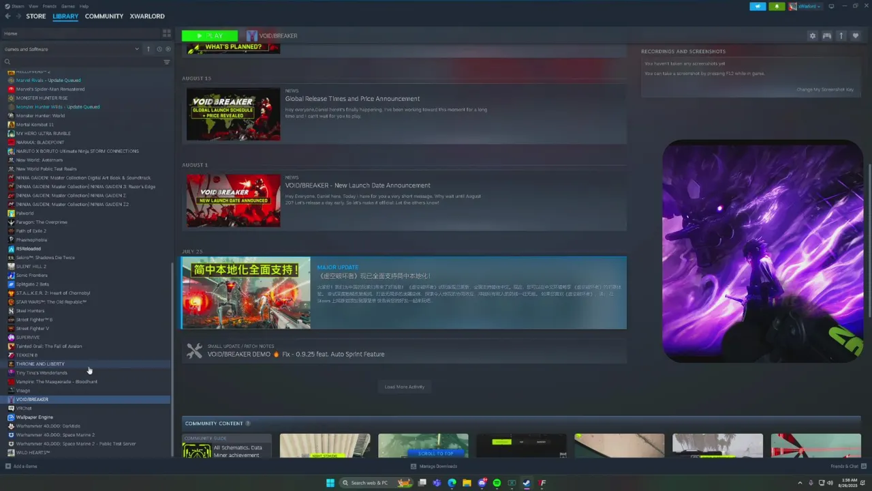This screenshot has height=491, width=872.
Task: Open Windows Start menu
Action: [330, 483]
